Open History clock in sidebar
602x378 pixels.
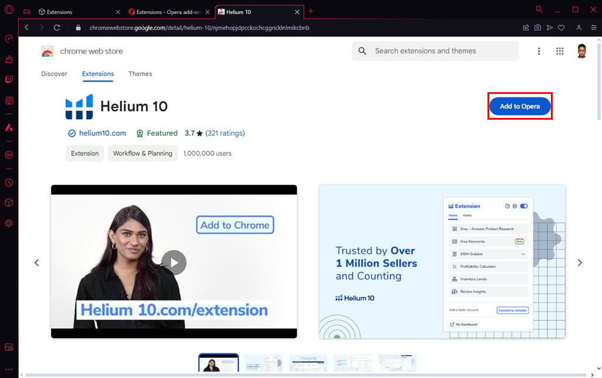coord(9,183)
